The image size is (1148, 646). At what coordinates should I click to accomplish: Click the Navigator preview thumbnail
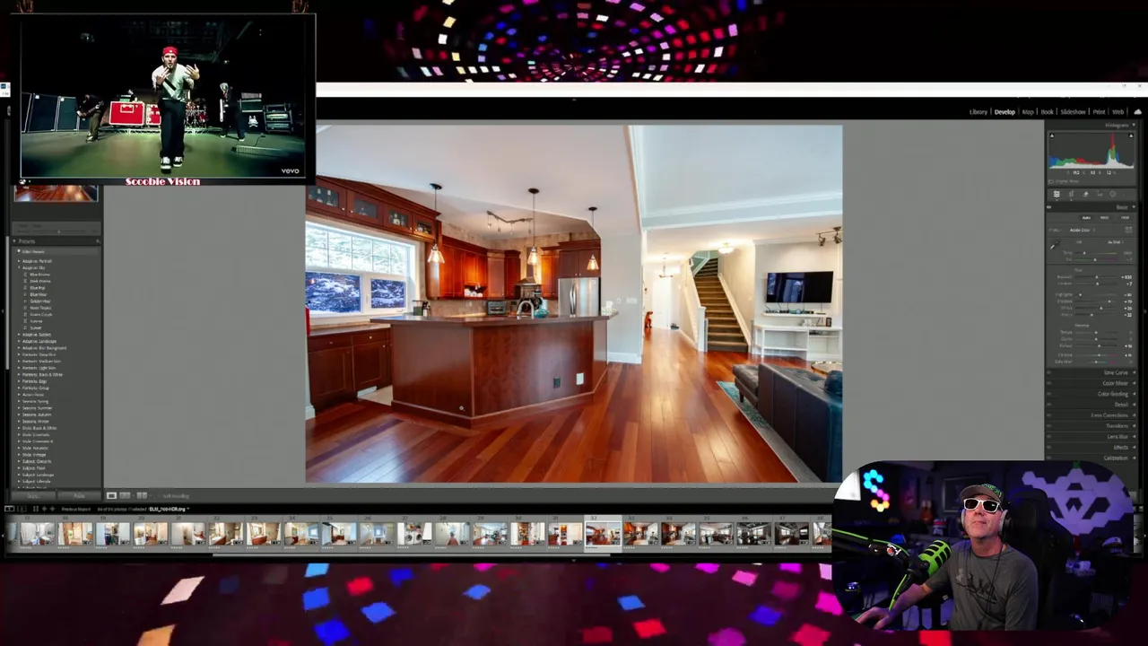[x=56, y=193]
